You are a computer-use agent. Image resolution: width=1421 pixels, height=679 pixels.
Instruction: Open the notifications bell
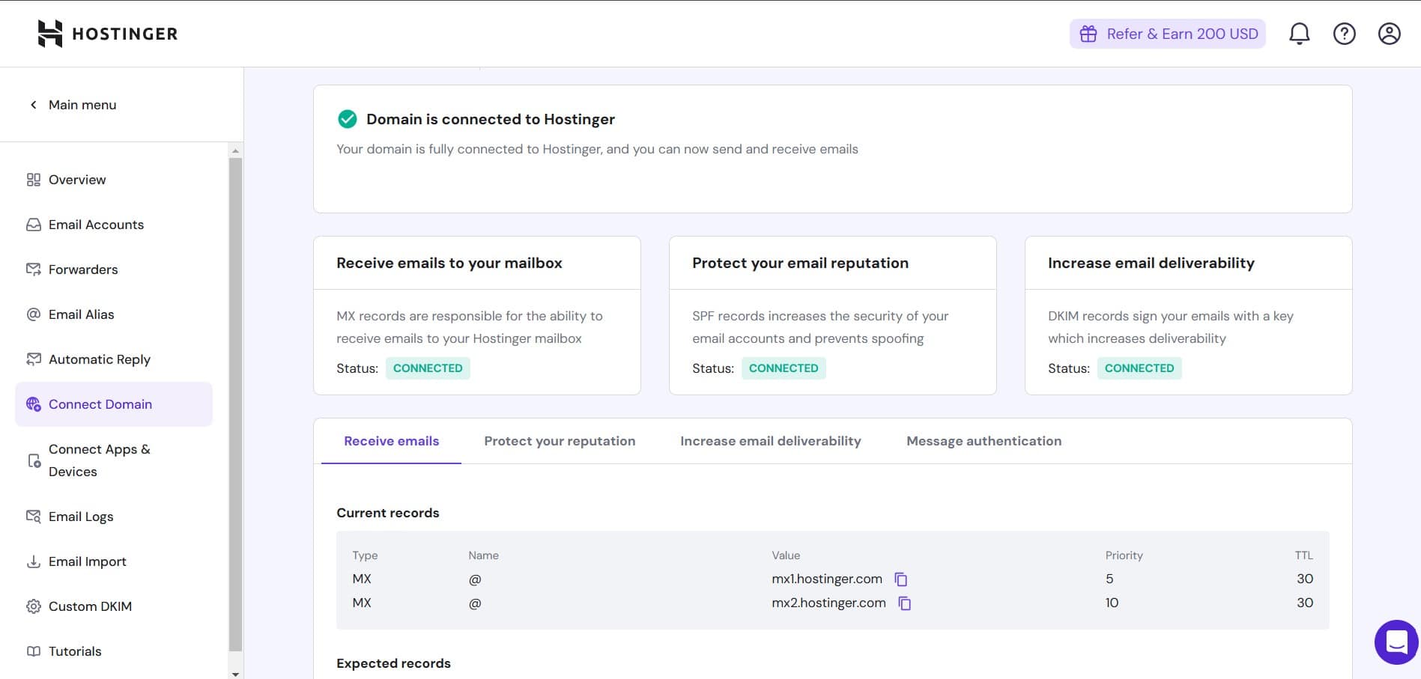1300,34
